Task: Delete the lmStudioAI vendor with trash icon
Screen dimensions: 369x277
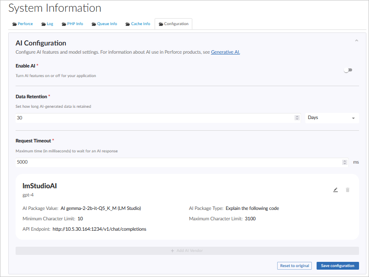Action: point(347,190)
